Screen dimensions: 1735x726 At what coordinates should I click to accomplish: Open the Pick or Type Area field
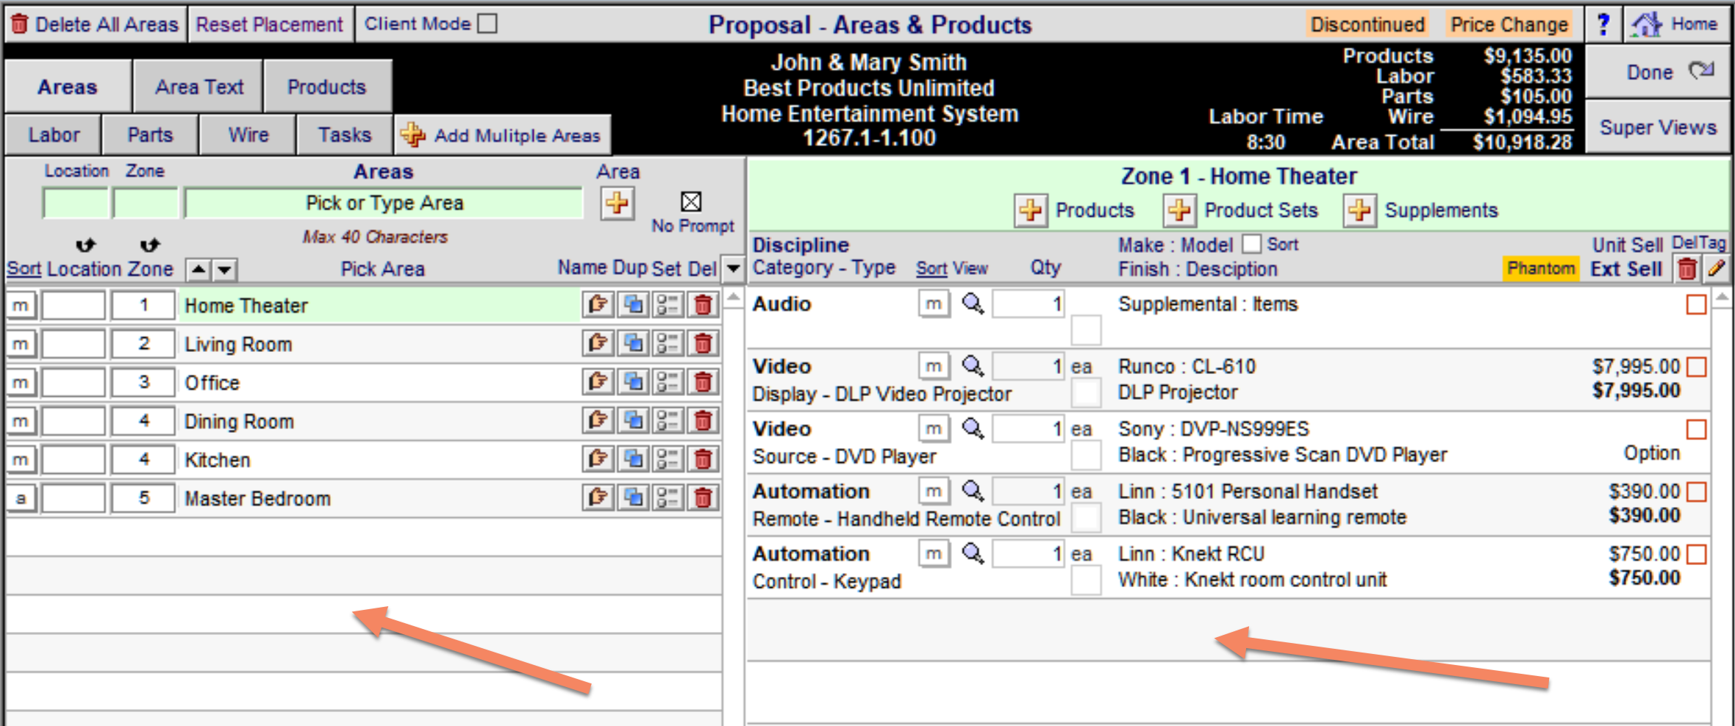click(384, 204)
